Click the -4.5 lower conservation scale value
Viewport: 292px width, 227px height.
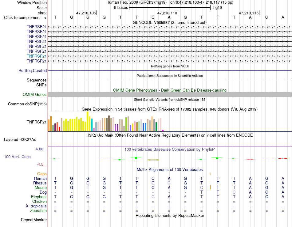coord(40,165)
